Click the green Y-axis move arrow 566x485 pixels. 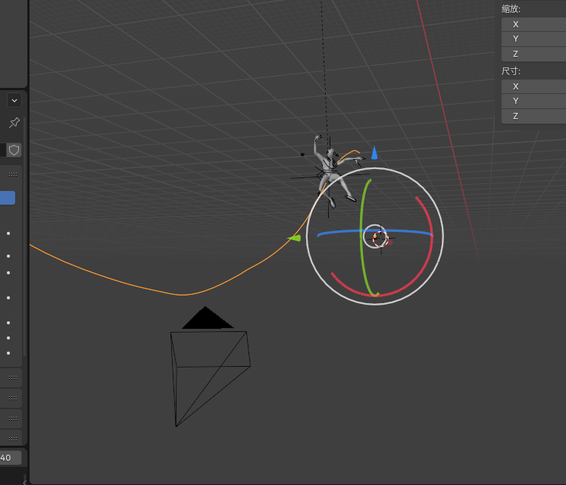294,238
